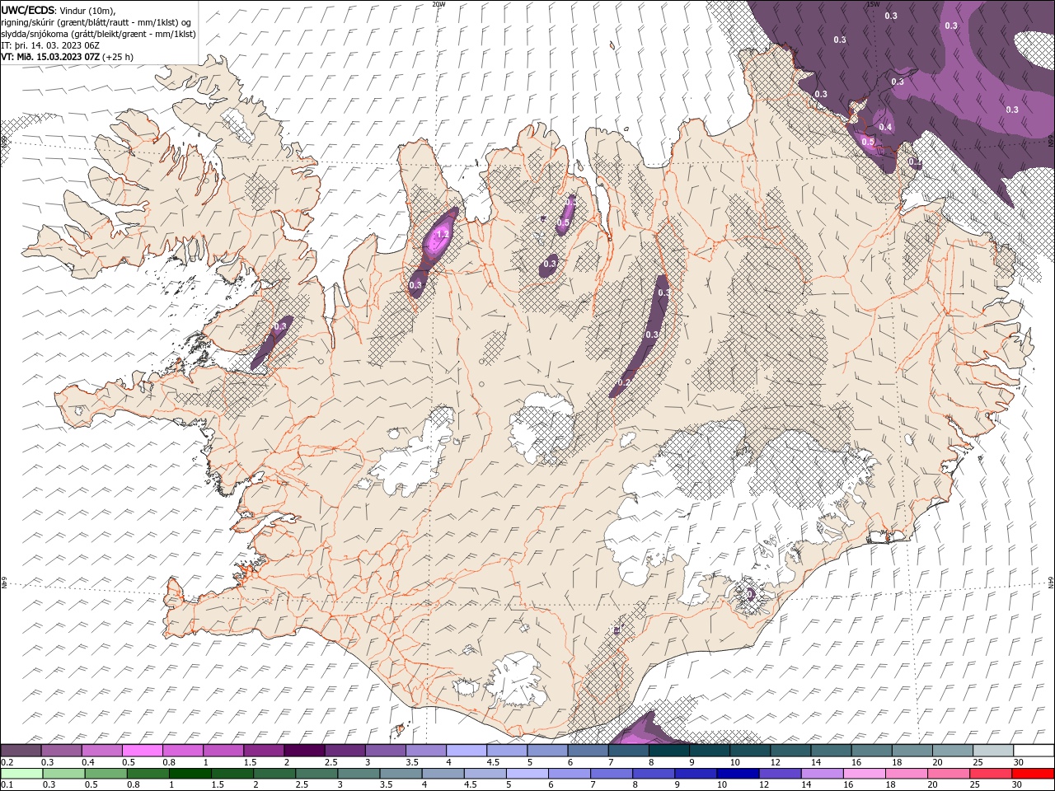Select the 0.4 label on the snow scale
The height and width of the screenshot is (791, 1055).
point(88,761)
